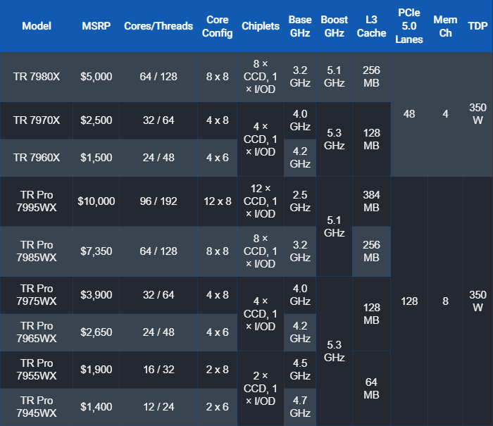Select the 48 PCIe lanes cell
Image resolution: width=493 pixels, height=426 pixels.
point(409,113)
